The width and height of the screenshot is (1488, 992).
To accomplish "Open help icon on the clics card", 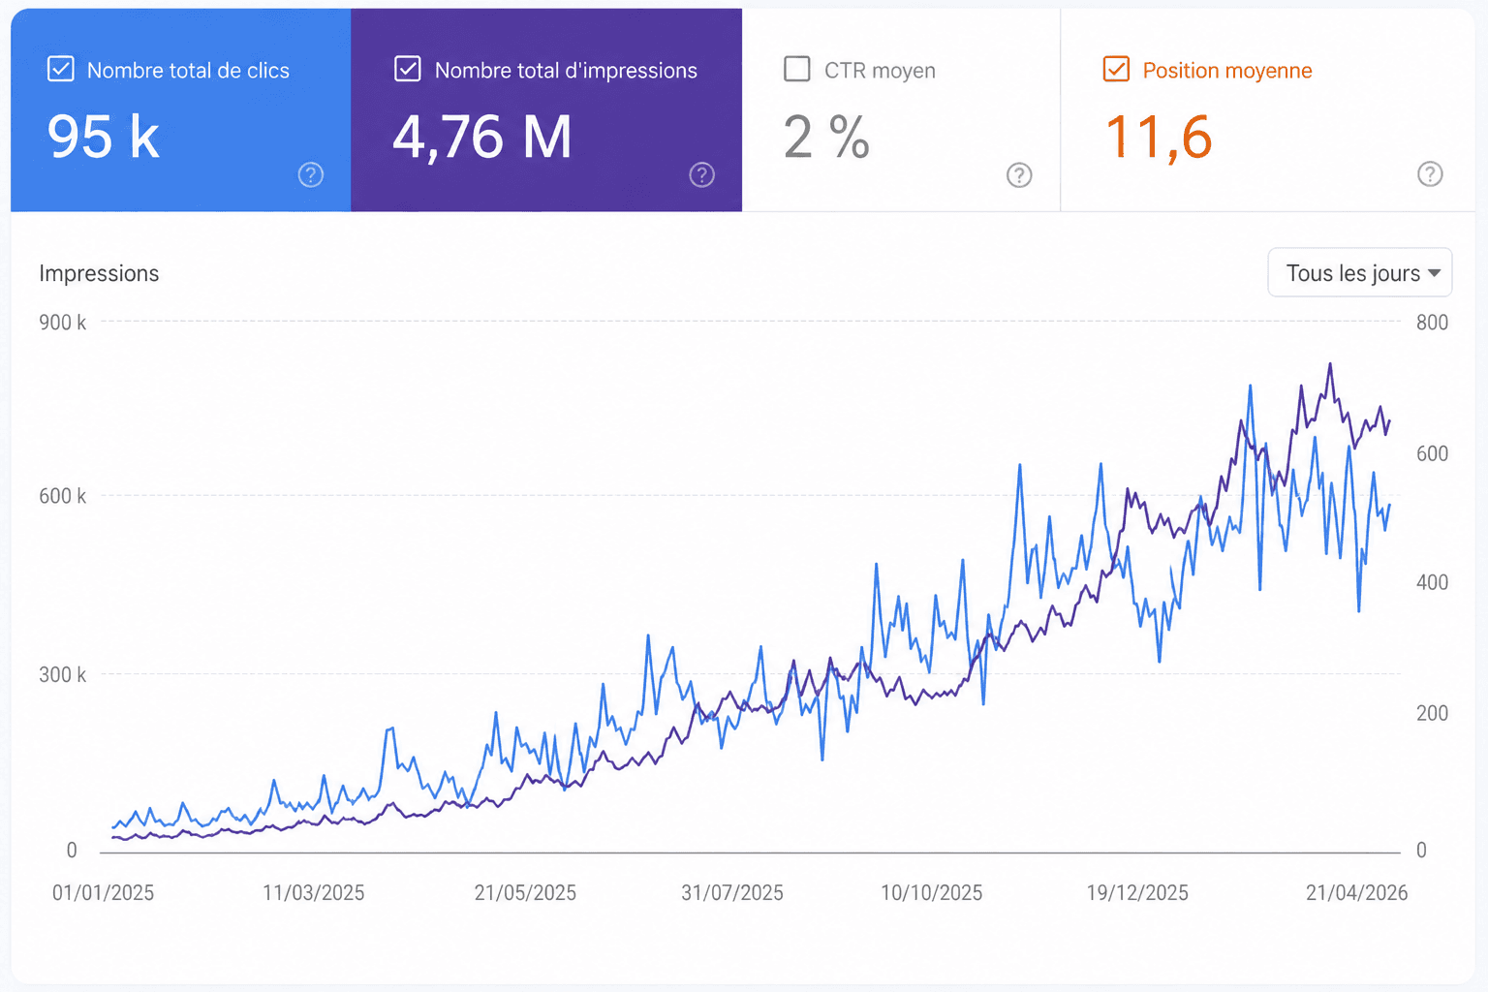I will pos(310,174).
